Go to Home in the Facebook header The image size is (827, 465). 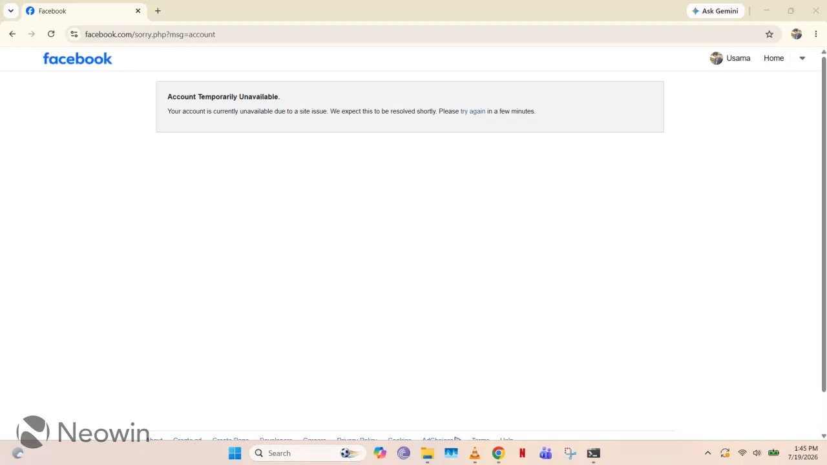(x=773, y=58)
